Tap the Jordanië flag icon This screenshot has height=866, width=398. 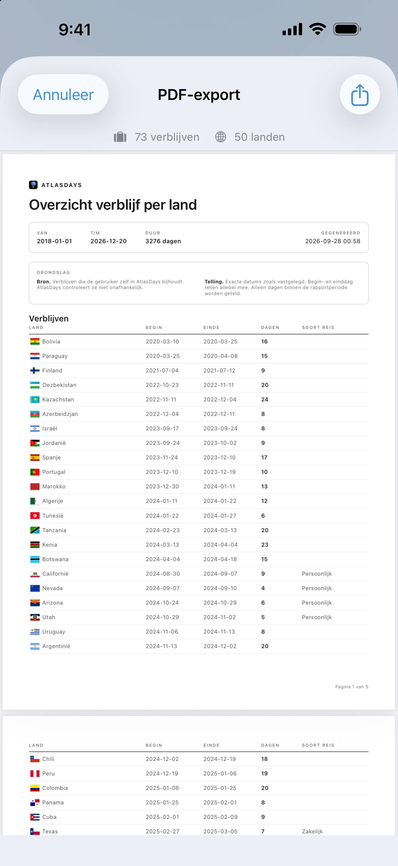tap(35, 443)
